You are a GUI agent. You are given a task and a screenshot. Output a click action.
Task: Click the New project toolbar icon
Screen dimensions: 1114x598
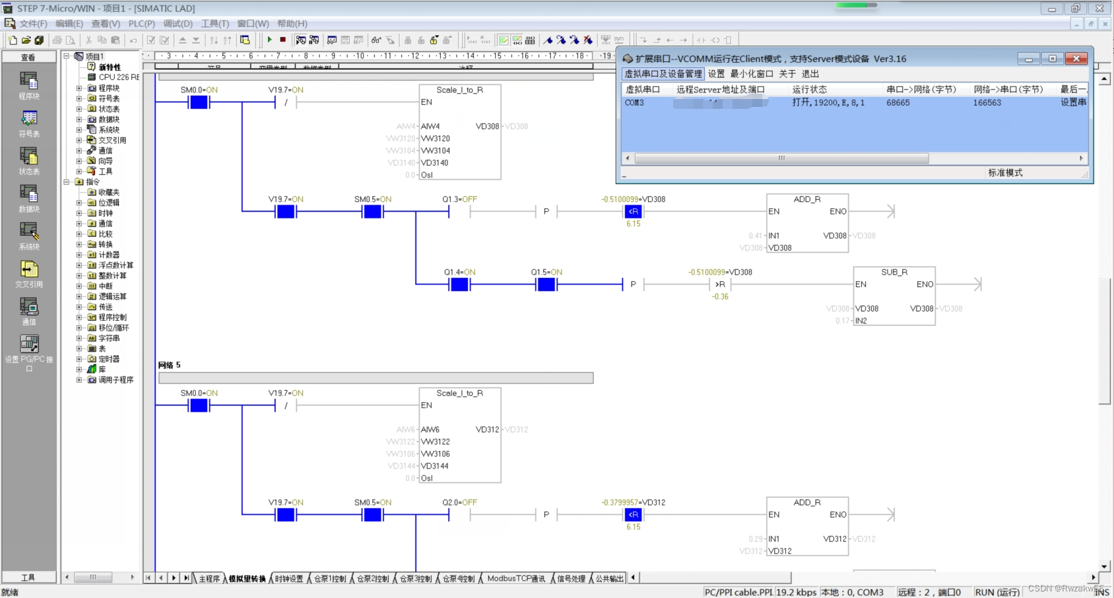pyautogui.click(x=13, y=40)
